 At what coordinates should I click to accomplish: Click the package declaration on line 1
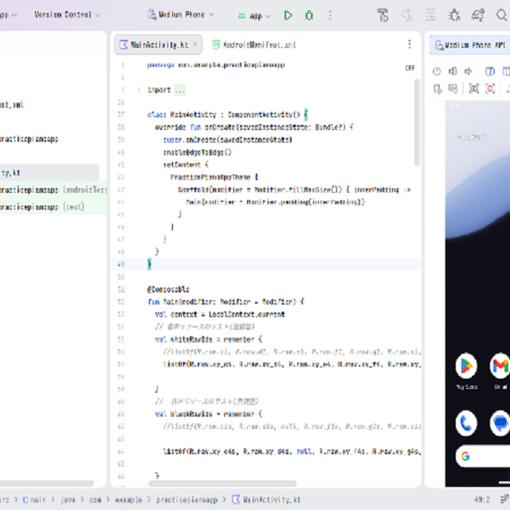pos(216,65)
